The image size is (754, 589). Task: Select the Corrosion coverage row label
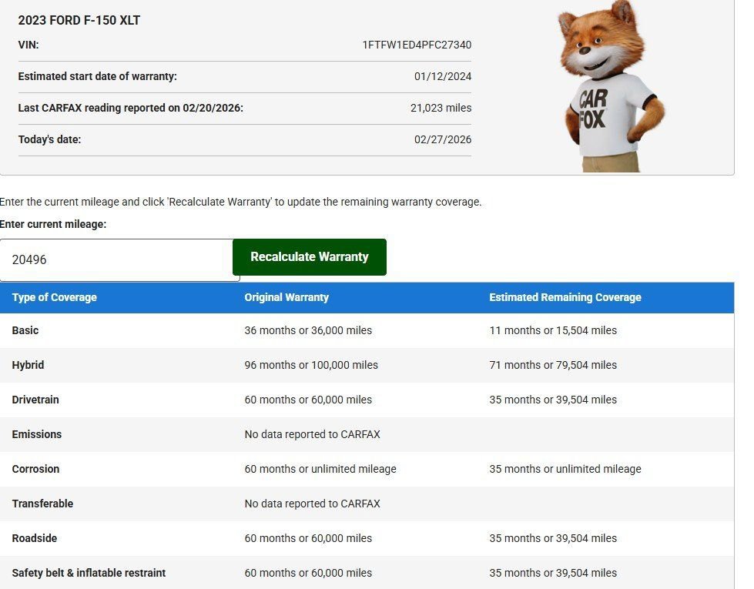[x=35, y=469]
